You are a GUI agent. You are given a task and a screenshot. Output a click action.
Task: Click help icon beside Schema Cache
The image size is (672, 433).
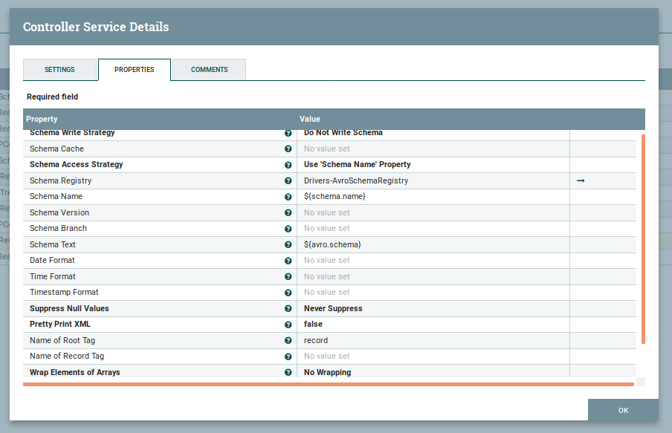pos(288,149)
